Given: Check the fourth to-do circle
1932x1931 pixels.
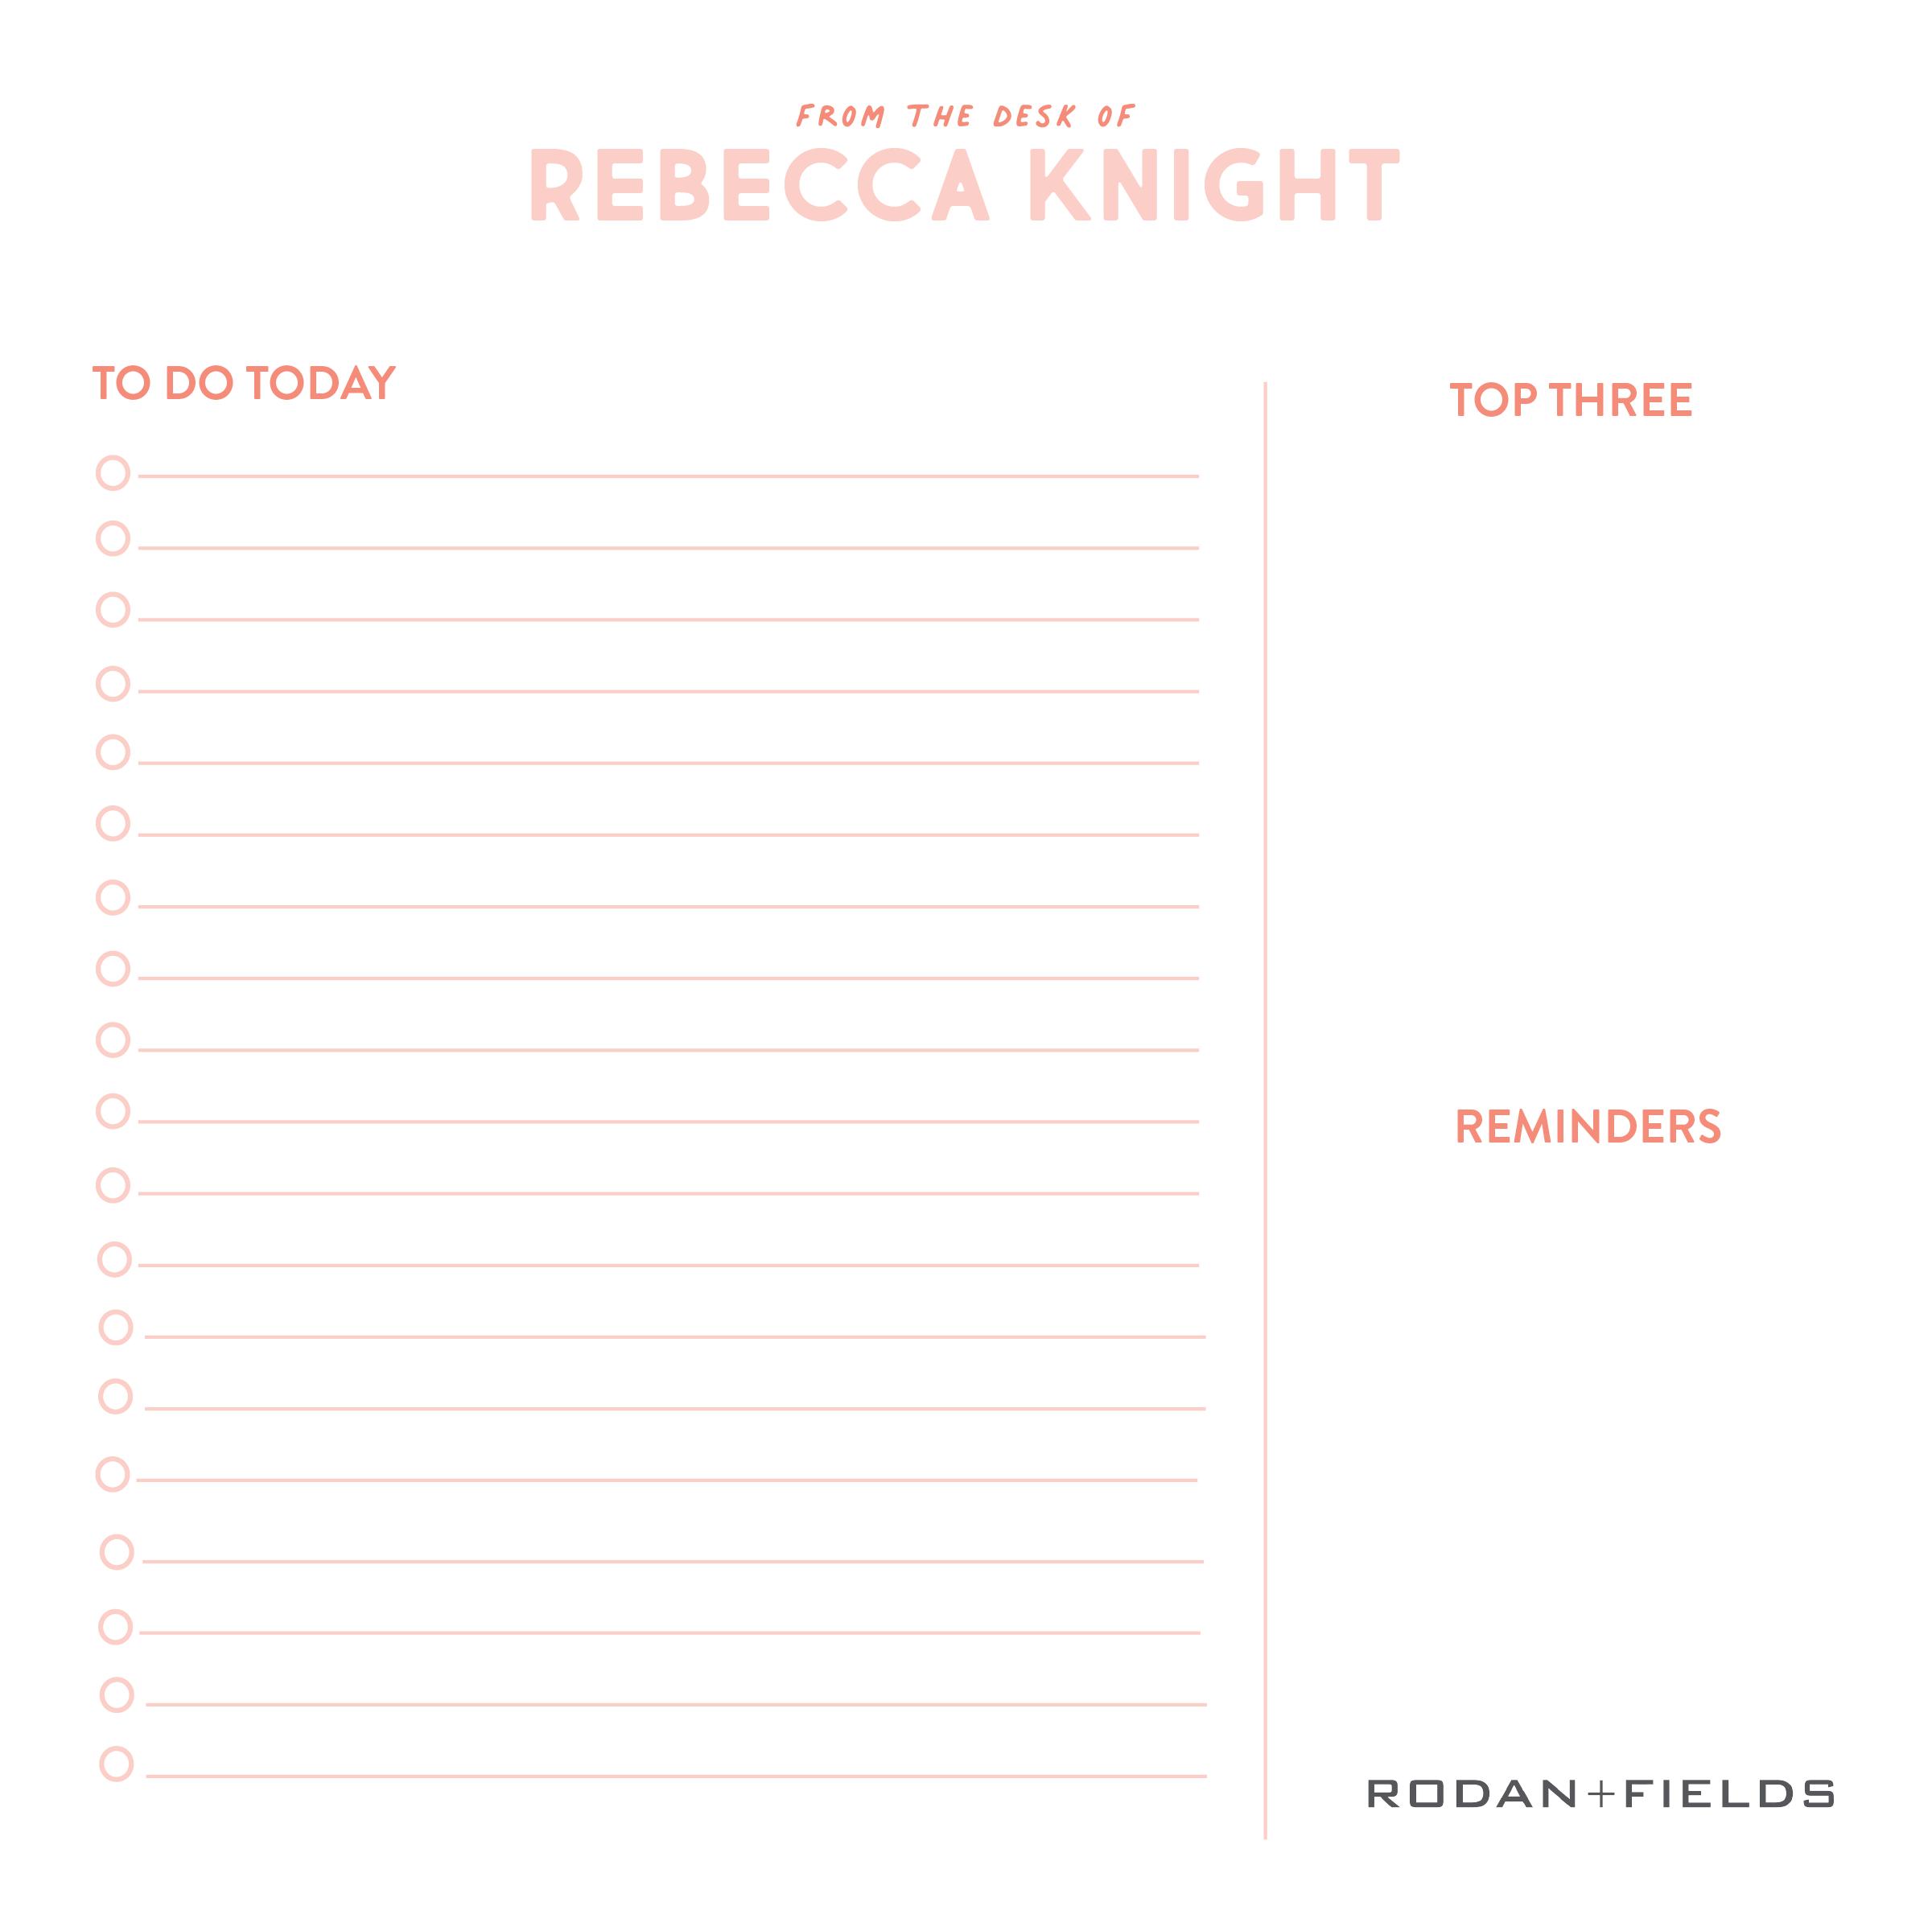Looking at the screenshot, I should 113,684.
